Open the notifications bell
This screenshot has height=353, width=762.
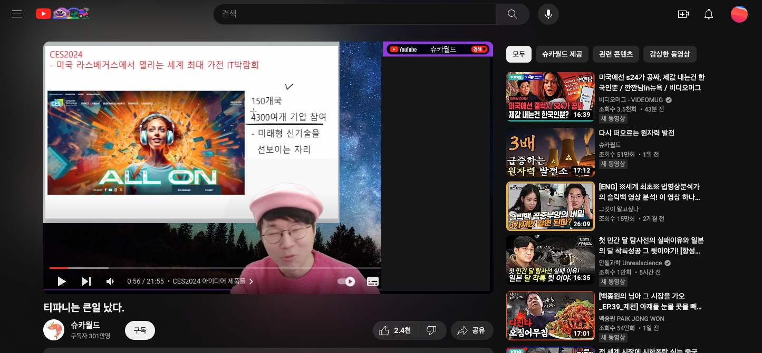709,14
